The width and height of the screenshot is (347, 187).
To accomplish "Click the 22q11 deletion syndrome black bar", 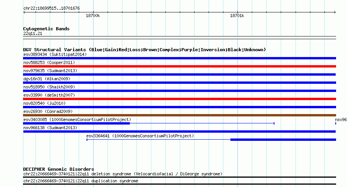I will pyautogui.click(x=179, y=177).
